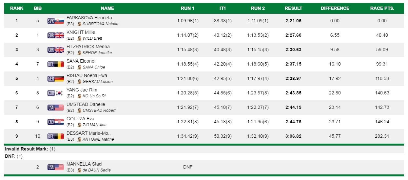Click the guide icon beside Subrtova Natalia
Image resolution: width=408 pixels, height=180 pixels.
[79, 24]
